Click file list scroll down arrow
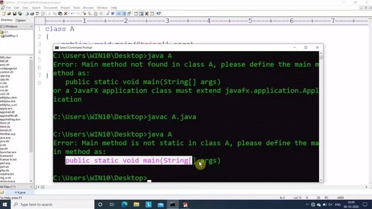This screenshot has width=372, height=209. pyautogui.click(x=31, y=181)
